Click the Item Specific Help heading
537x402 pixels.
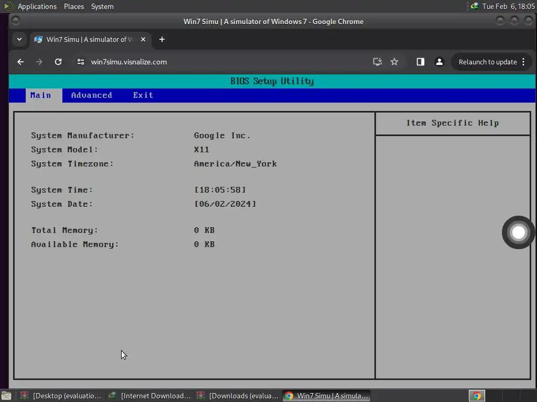coord(453,123)
